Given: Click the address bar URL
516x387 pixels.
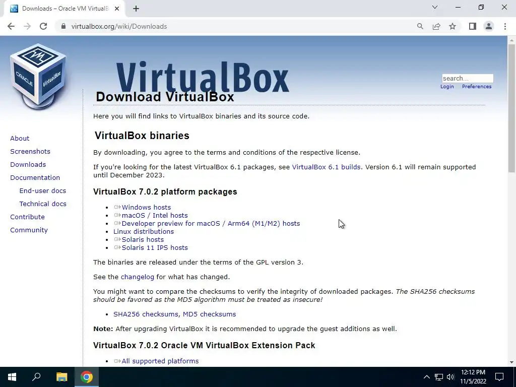Looking at the screenshot, I should [x=119, y=26].
